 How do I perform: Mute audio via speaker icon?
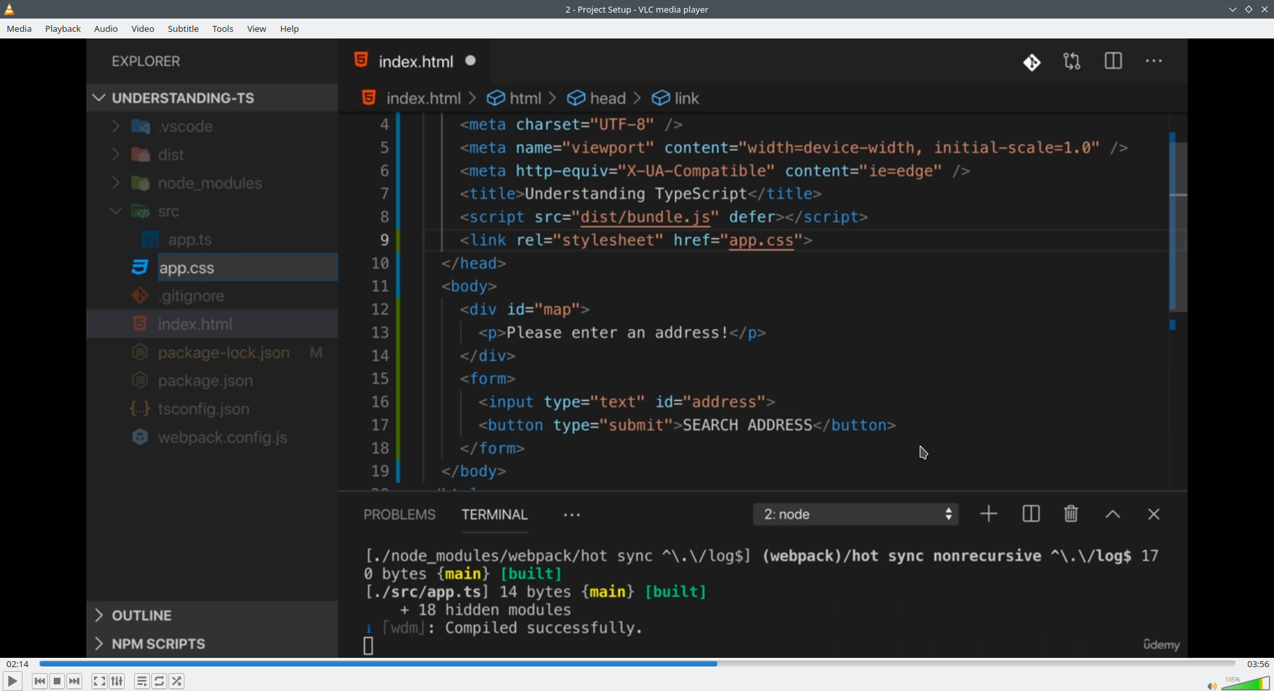pyautogui.click(x=1212, y=686)
